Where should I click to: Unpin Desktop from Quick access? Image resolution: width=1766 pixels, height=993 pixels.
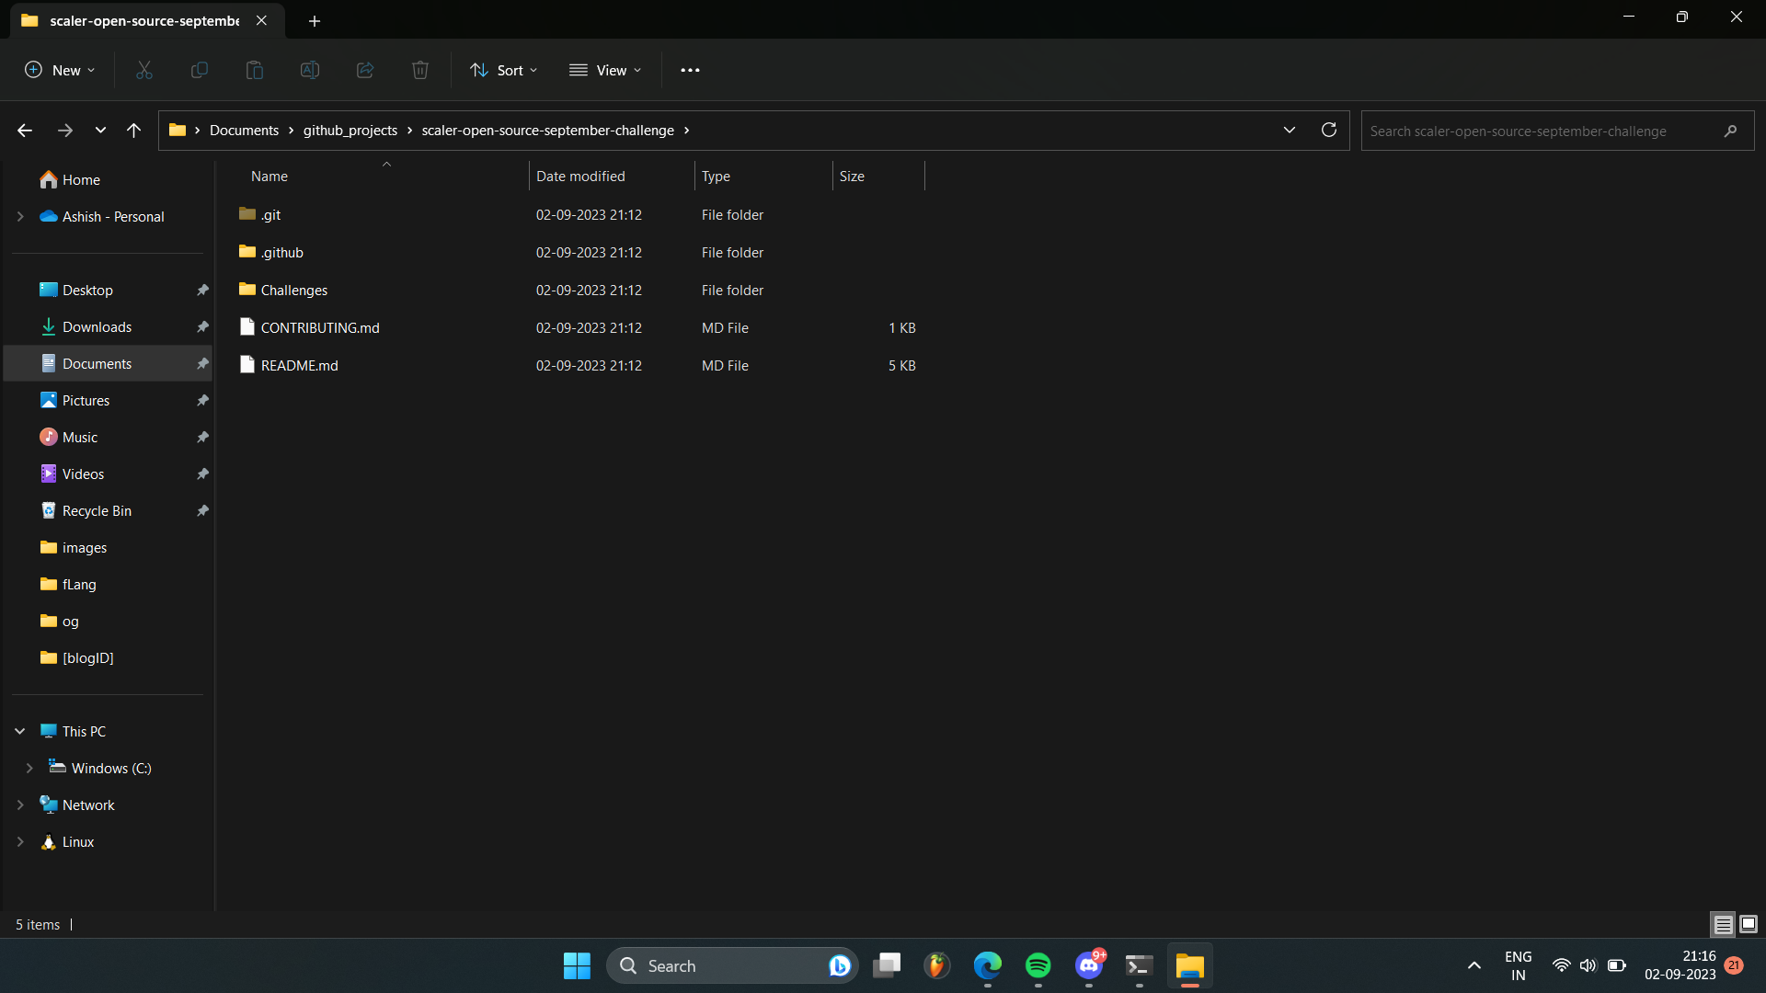tap(201, 290)
